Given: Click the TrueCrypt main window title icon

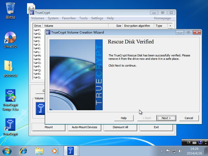Looking at the screenshot, I should [x=32, y=12].
